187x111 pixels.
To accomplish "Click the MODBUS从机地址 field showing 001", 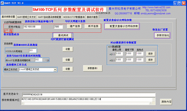I will pos(33,51).
